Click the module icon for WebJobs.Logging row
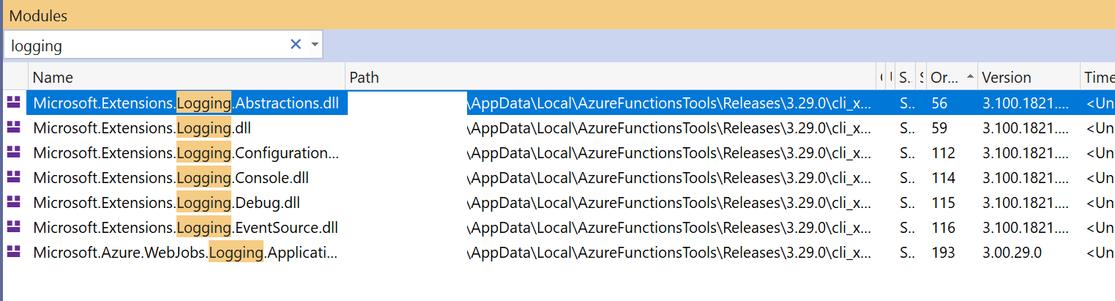 13,253
